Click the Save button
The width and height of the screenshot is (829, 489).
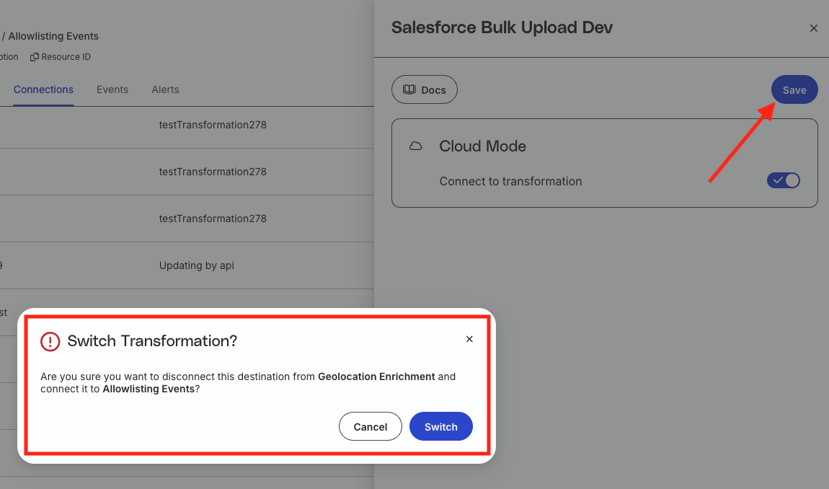point(794,90)
